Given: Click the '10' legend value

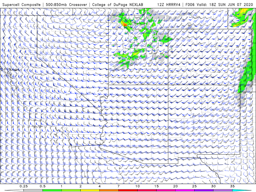Looking at the screenshot, I should pyautogui.click(x=138, y=186).
